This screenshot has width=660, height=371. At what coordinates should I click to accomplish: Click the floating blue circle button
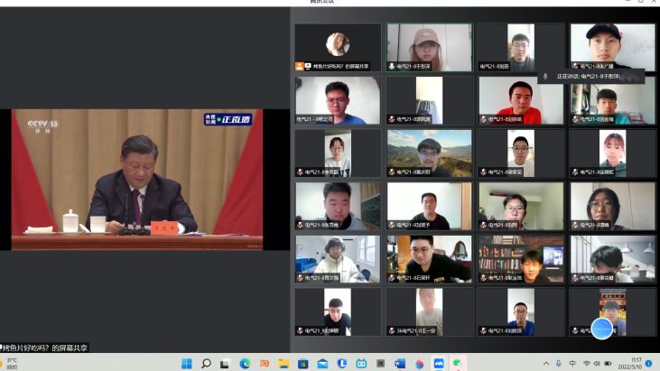[x=602, y=329]
